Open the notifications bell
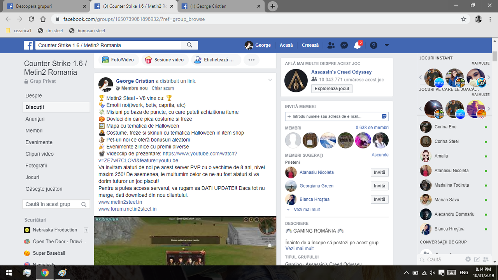The image size is (498, 280). click(357, 45)
